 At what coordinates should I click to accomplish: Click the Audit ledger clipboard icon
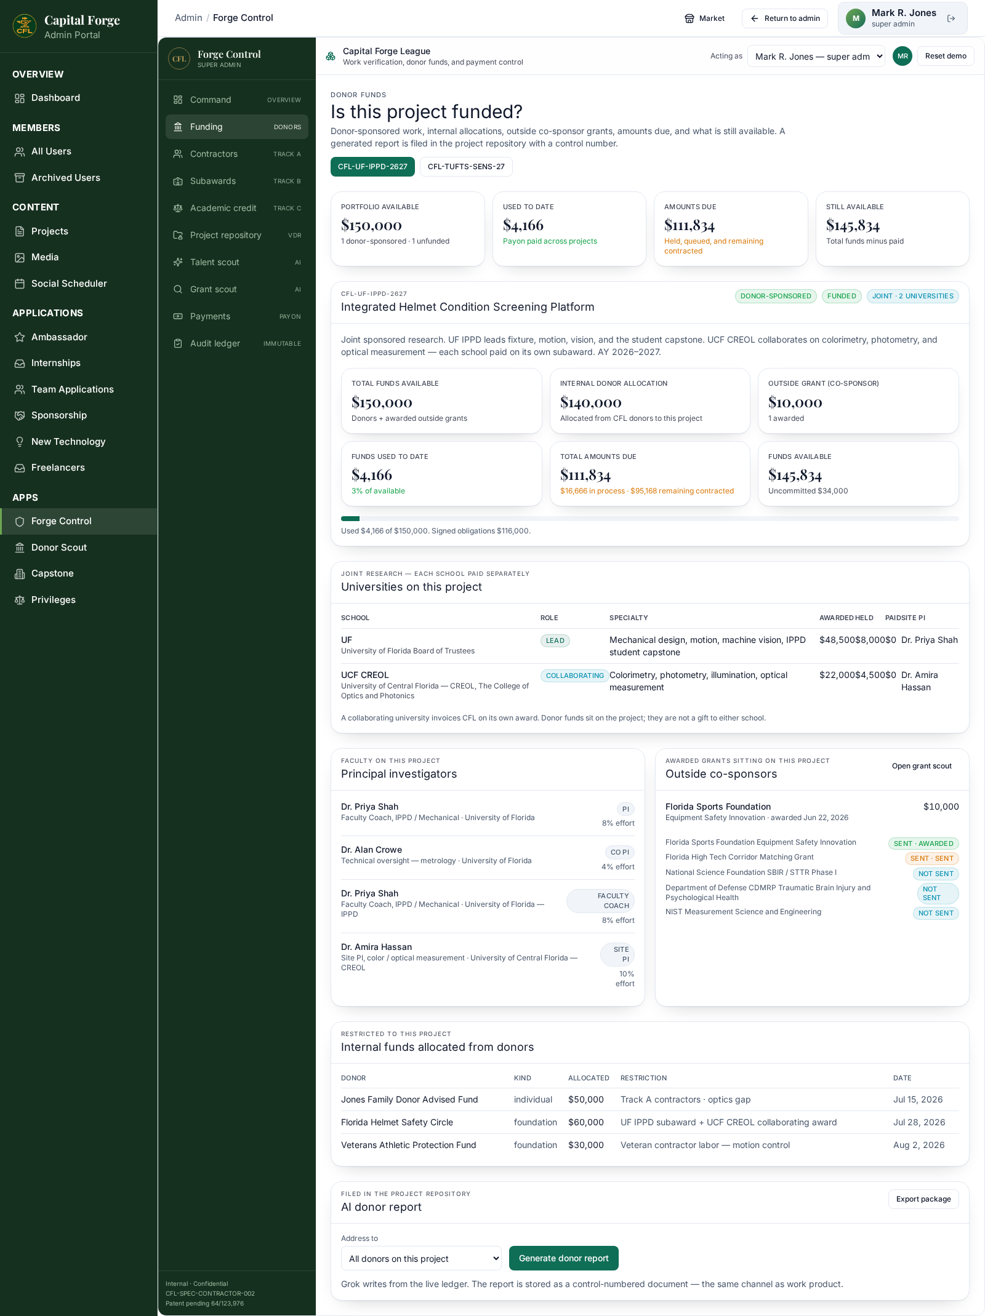point(178,343)
